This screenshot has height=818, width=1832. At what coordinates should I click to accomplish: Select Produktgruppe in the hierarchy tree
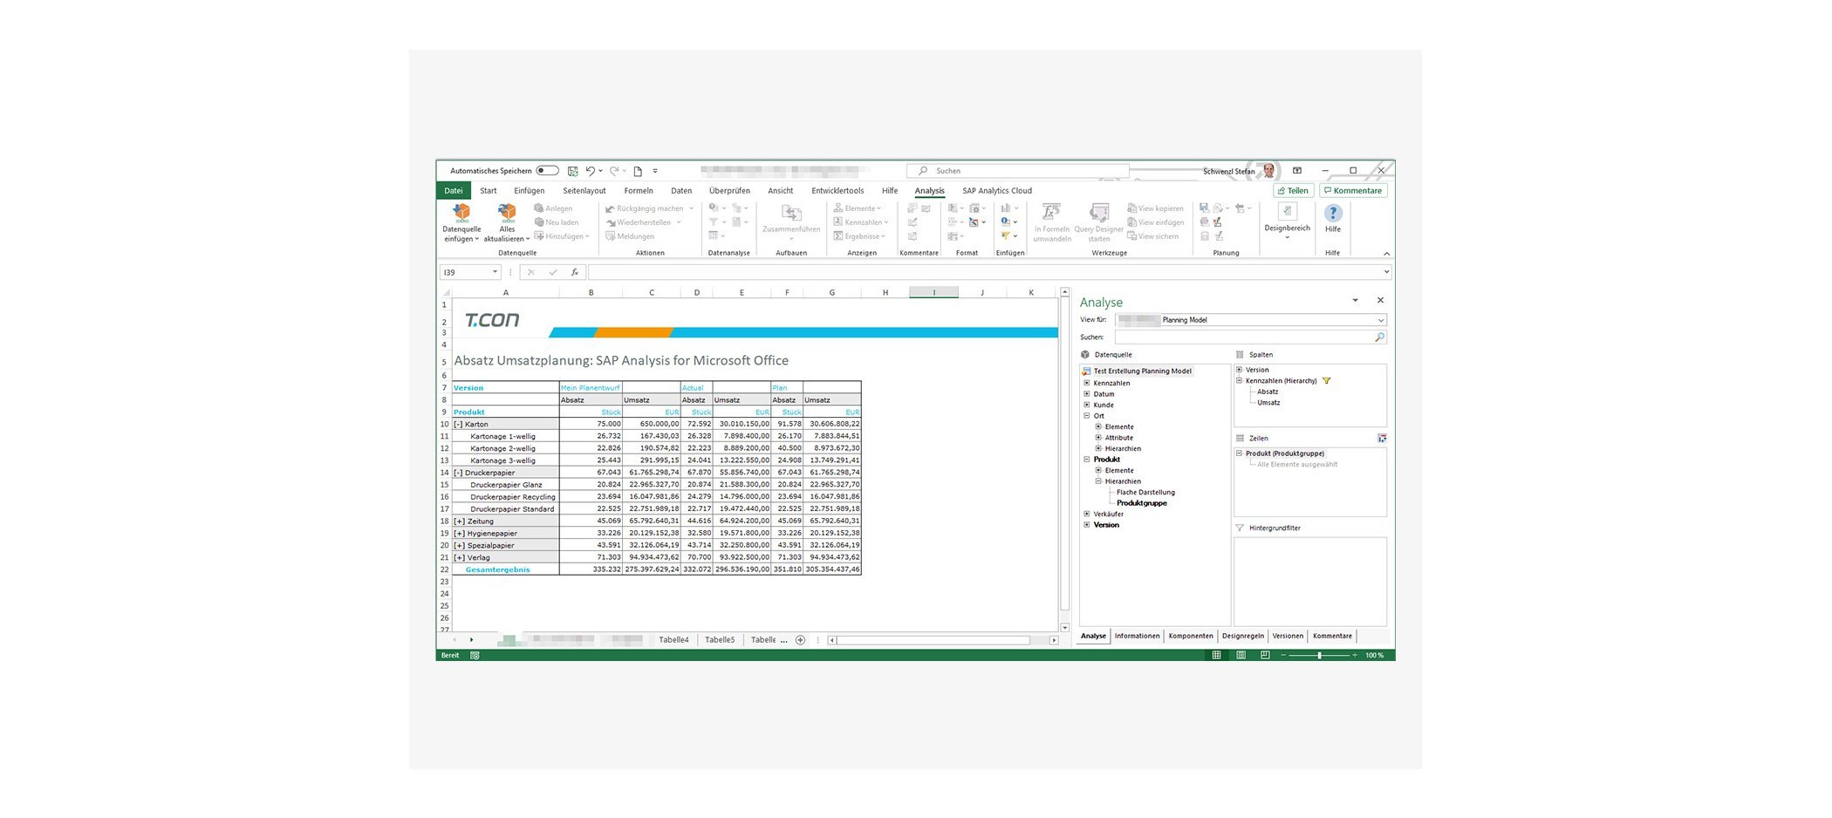pyautogui.click(x=1141, y=503)
